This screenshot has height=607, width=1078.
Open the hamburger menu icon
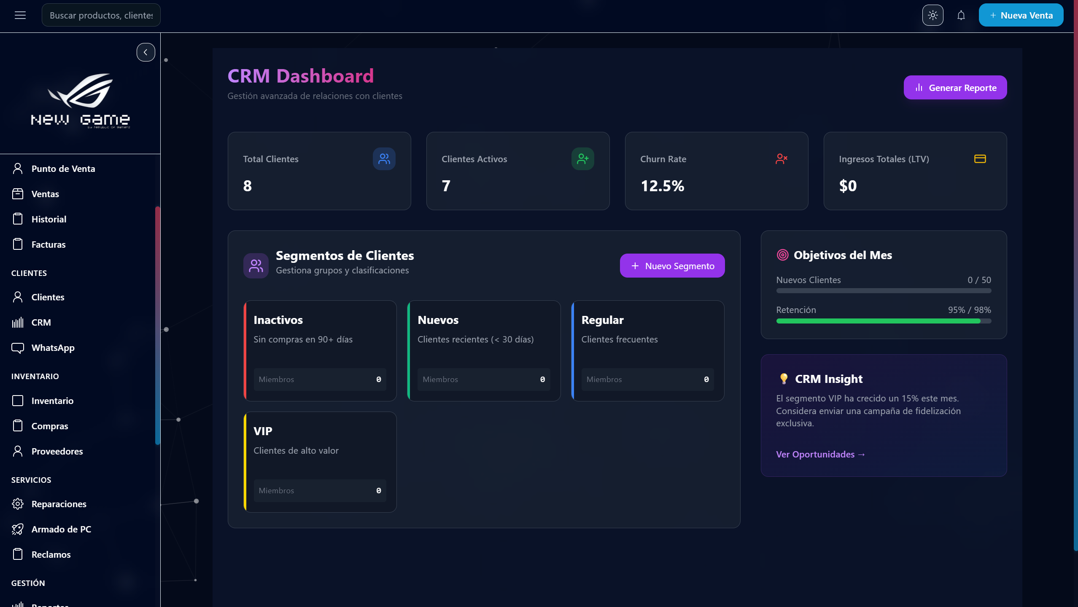point(20,16)
